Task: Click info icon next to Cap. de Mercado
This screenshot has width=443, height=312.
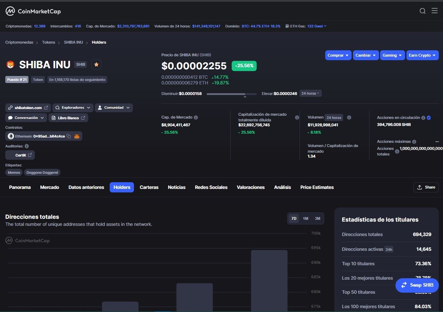Action: point(196,117)
